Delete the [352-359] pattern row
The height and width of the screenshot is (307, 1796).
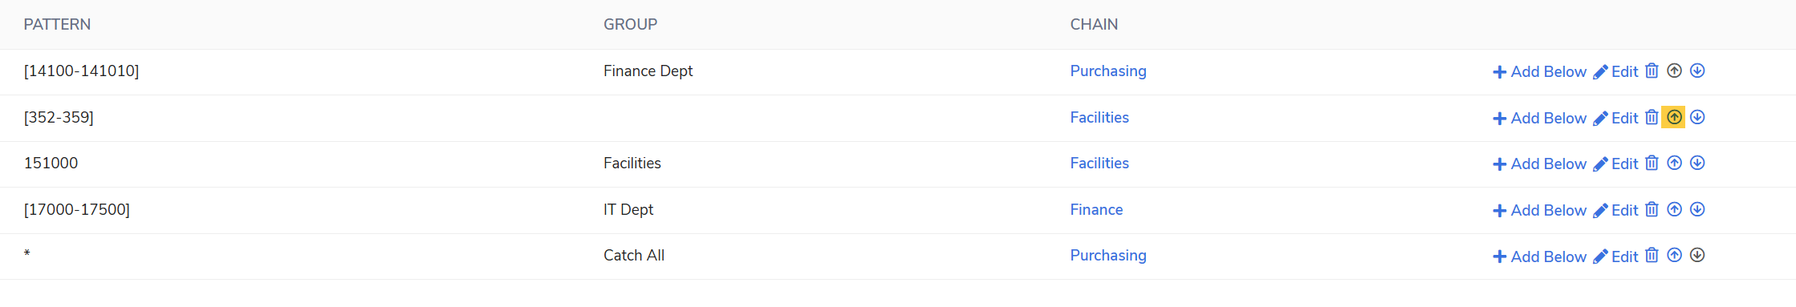tap(1652, 117)
